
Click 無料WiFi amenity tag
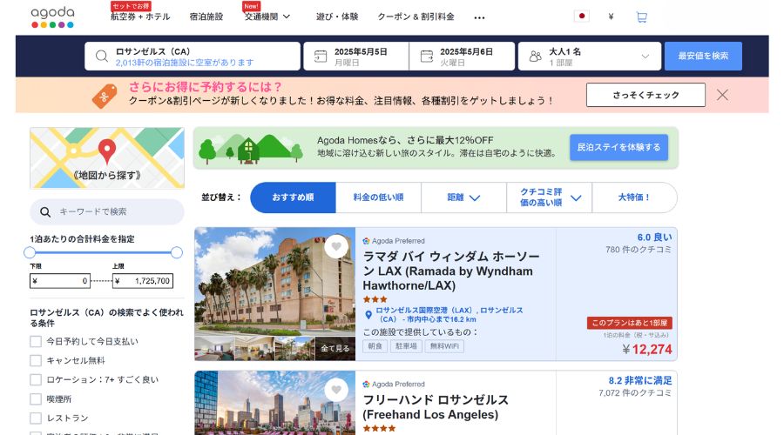pyautogui.click(x=444, y=346)
